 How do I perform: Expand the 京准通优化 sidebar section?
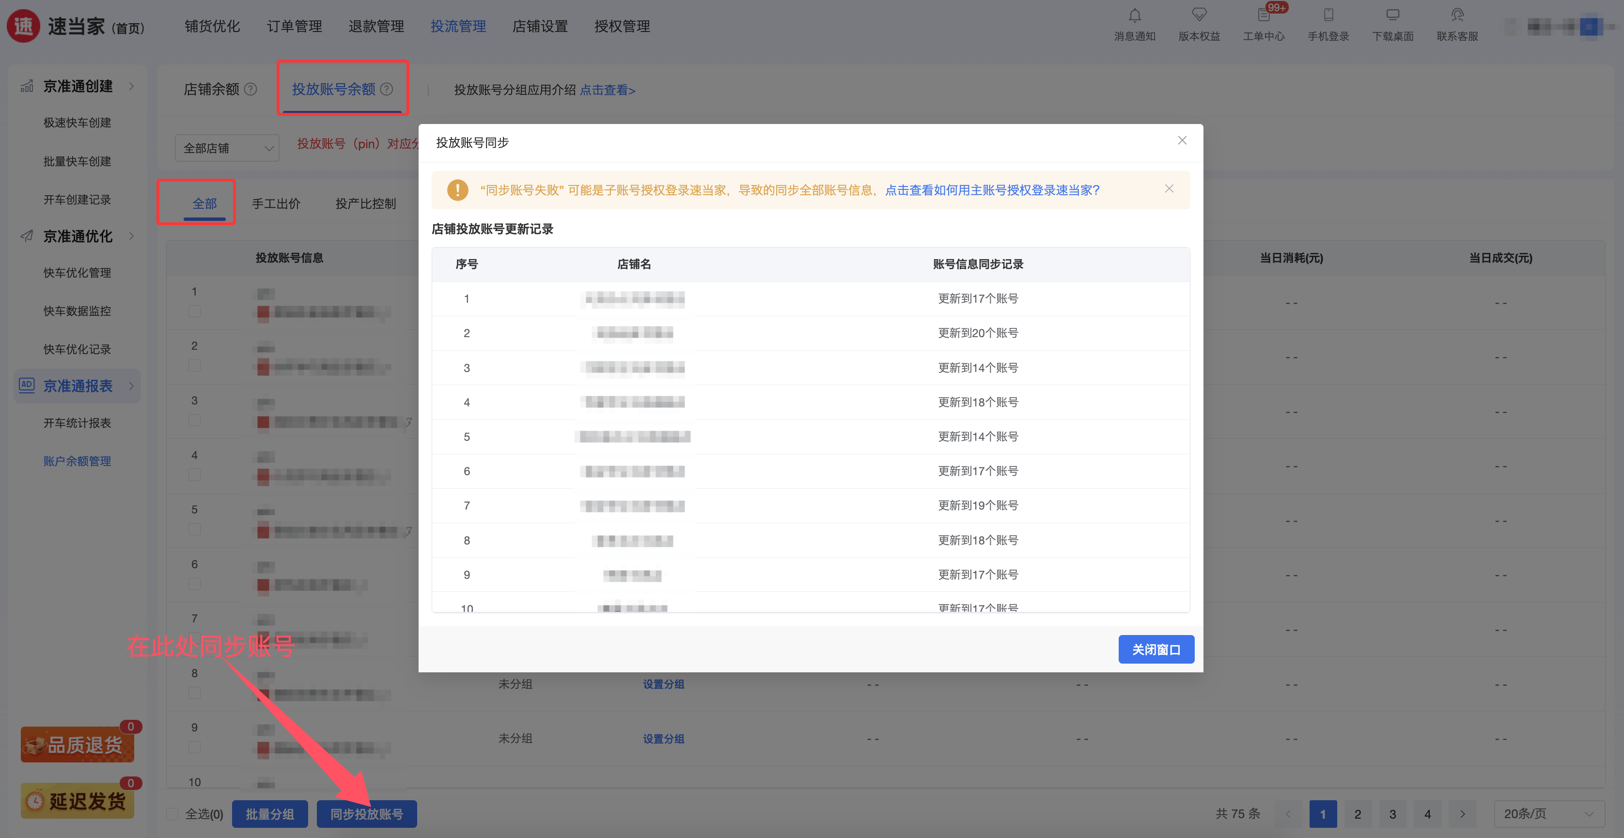(78, 236)
